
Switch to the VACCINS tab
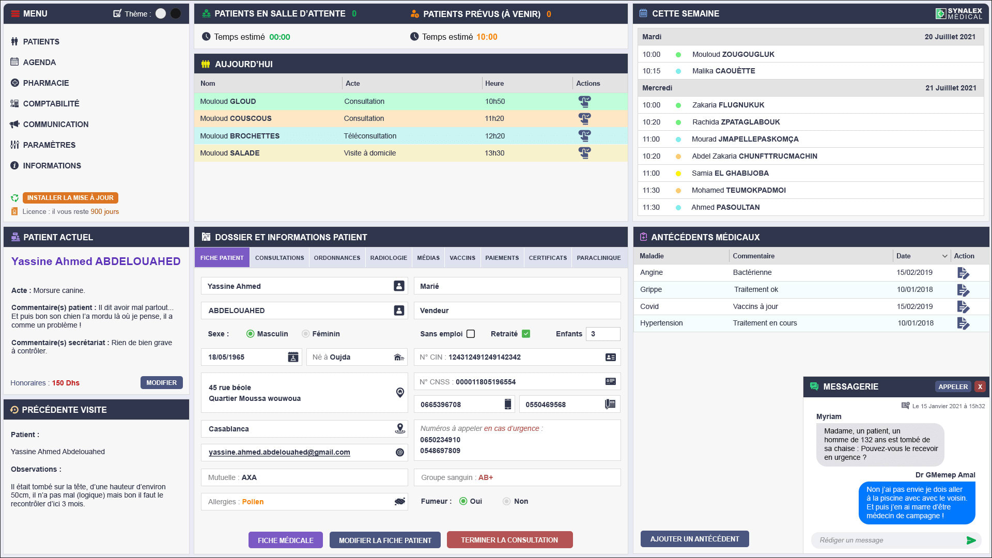462,258
